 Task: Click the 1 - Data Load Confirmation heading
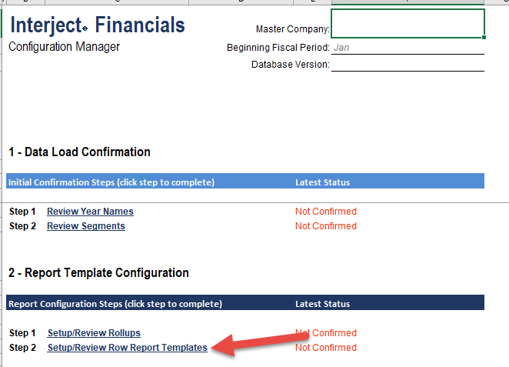tap(79, 152)
